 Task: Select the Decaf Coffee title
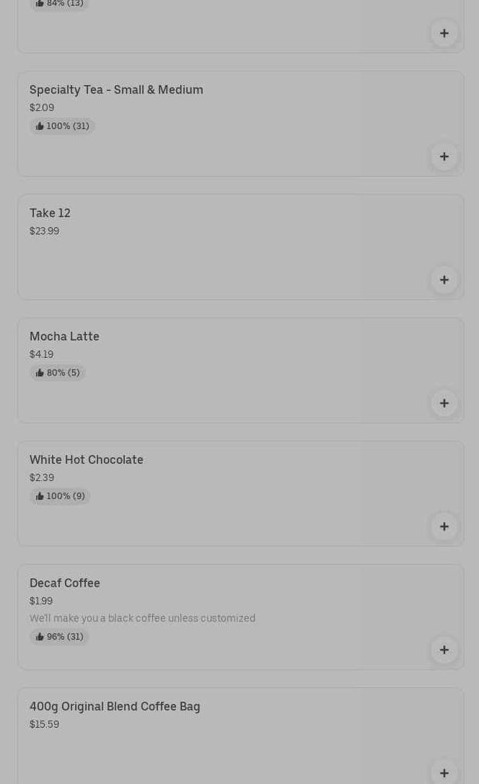[x=64, y=583]
